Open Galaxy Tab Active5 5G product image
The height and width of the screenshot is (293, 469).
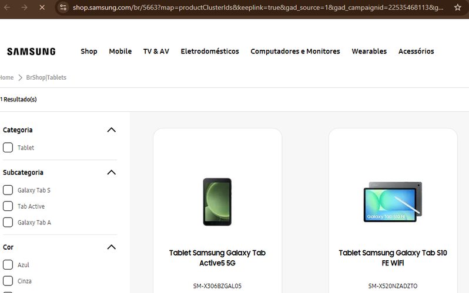click(x=217, y=202)
